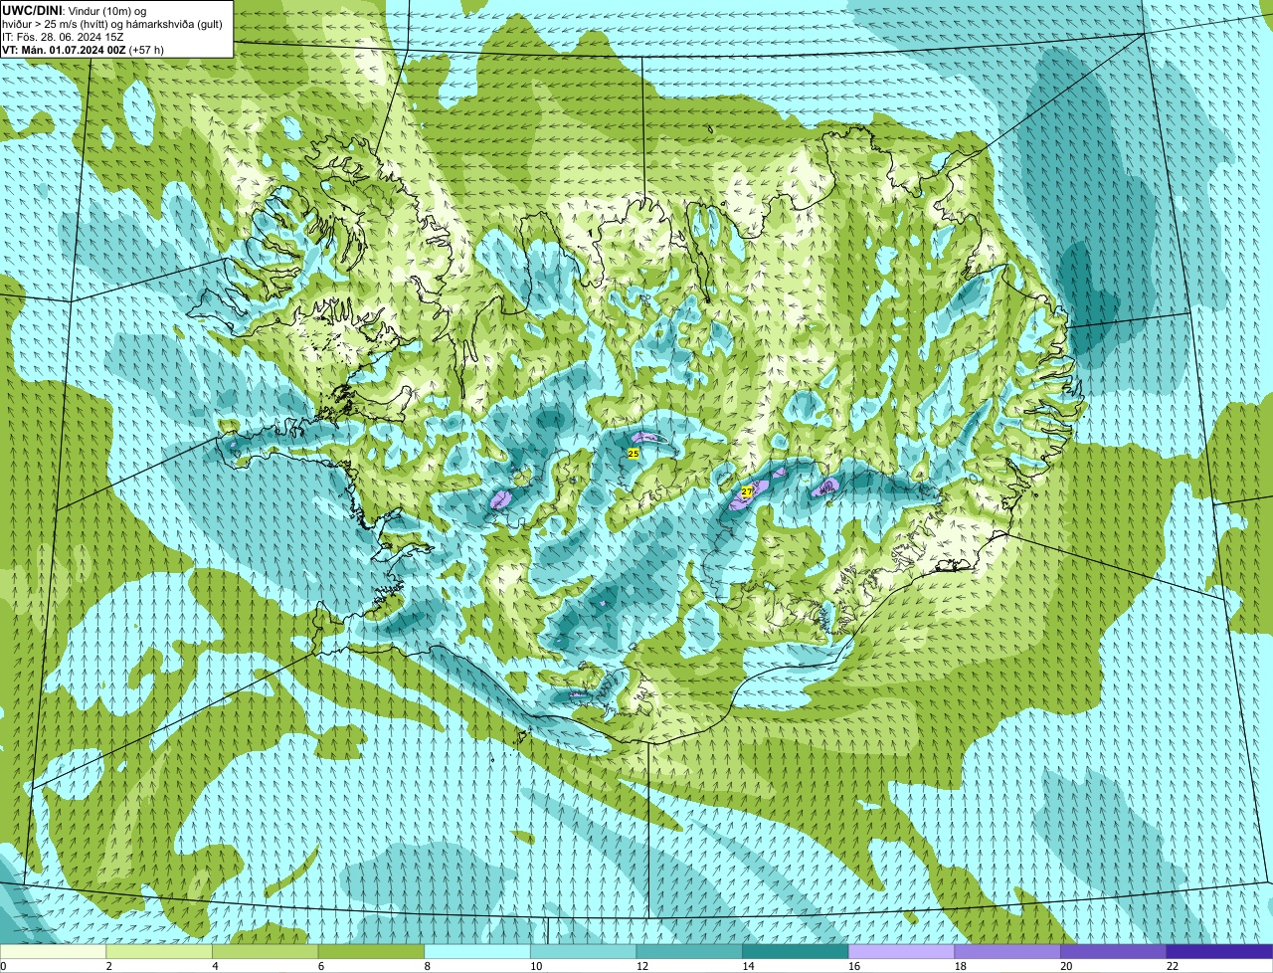
Task: Click the "20" tick label on color scale
Action: pyautogui.click(x=1066, y=966)
